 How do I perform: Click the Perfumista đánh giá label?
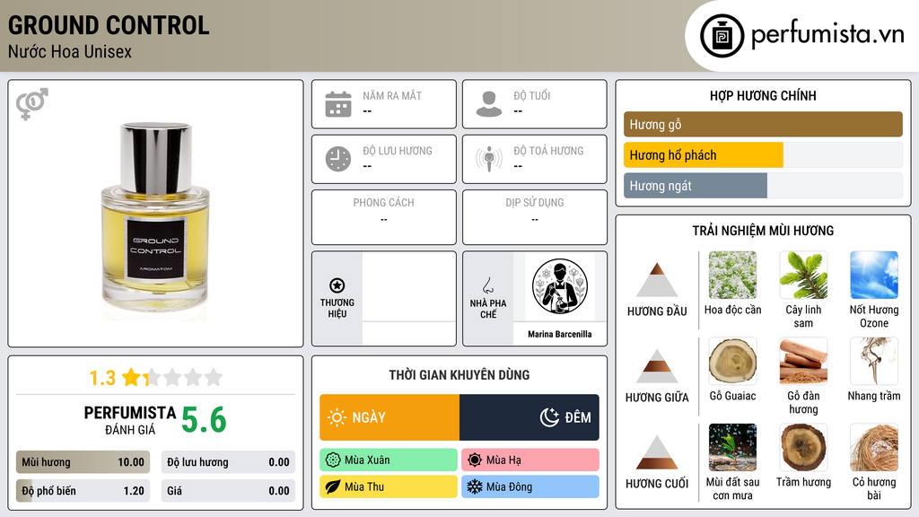click(130, 420)
